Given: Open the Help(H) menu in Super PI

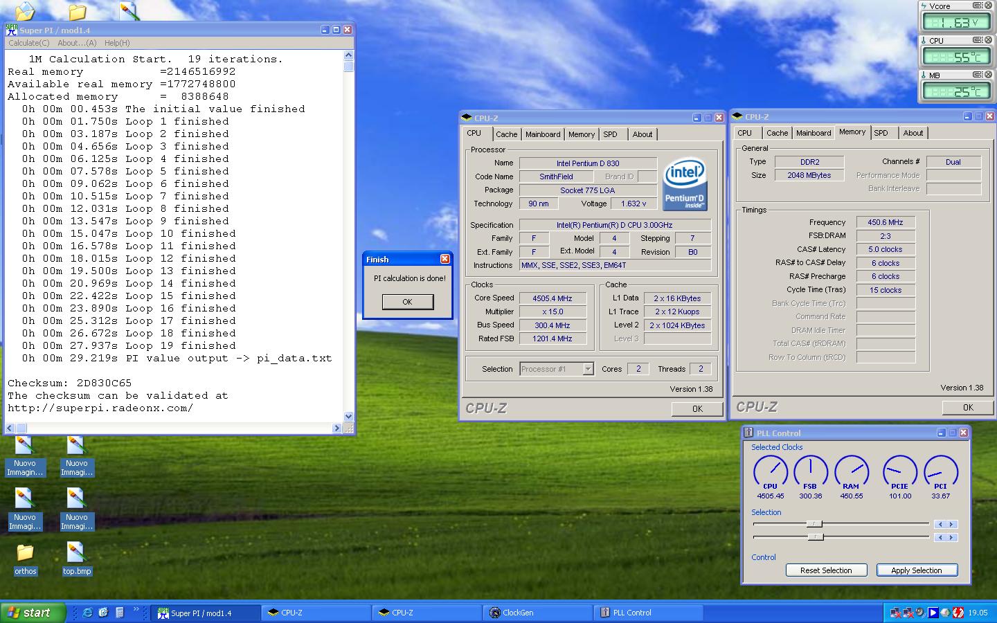Looking at the screenshot, I should click(x=117, y=43).
